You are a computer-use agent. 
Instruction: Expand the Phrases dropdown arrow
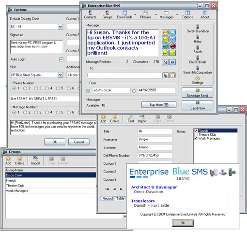(156, 14)
